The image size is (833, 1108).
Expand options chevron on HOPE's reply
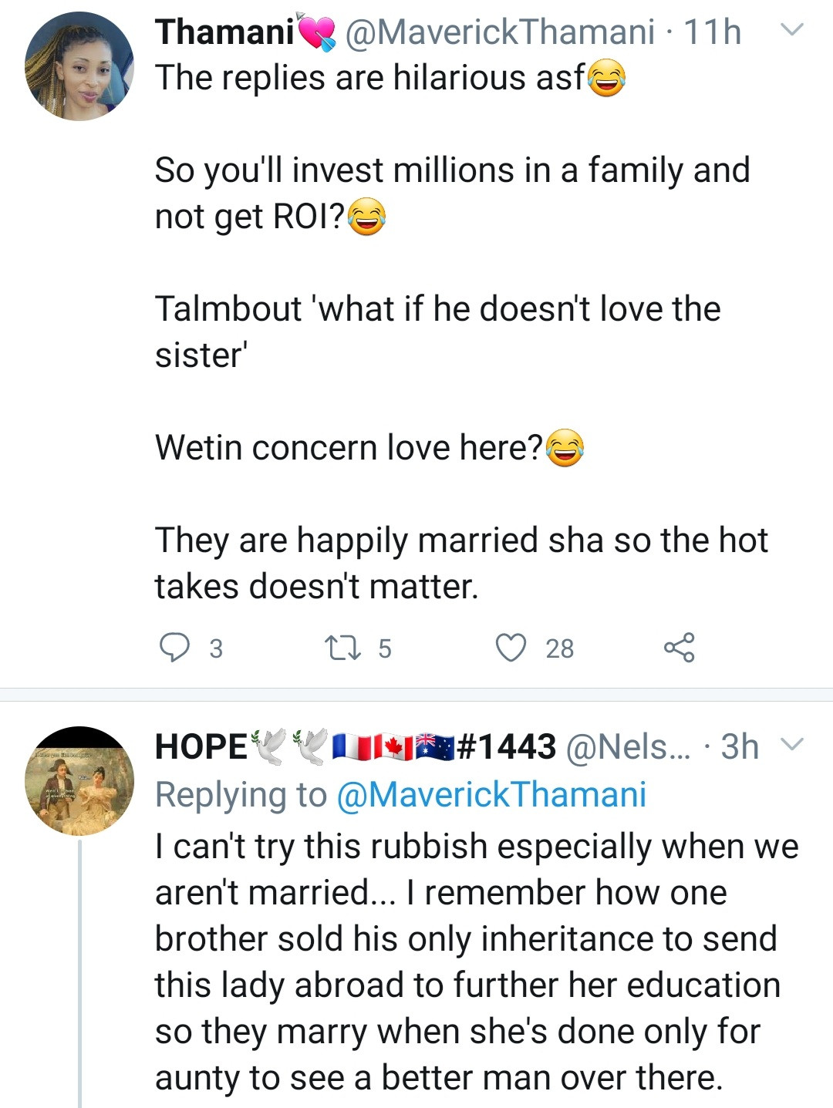point(792,745)
